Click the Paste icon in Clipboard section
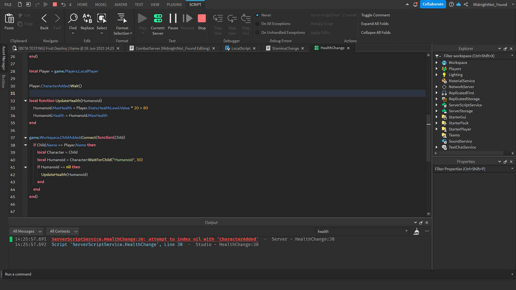The height and width of the screenshot is (290, 516). tap(9, 19)
